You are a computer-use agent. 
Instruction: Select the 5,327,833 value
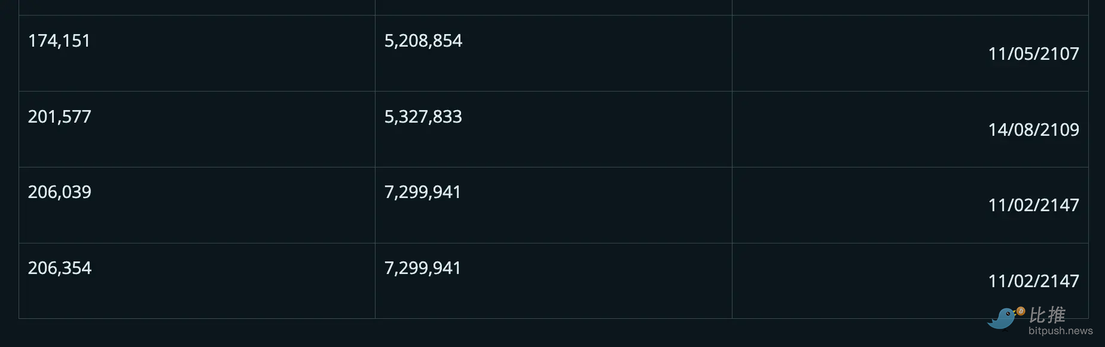pos(423,117)
